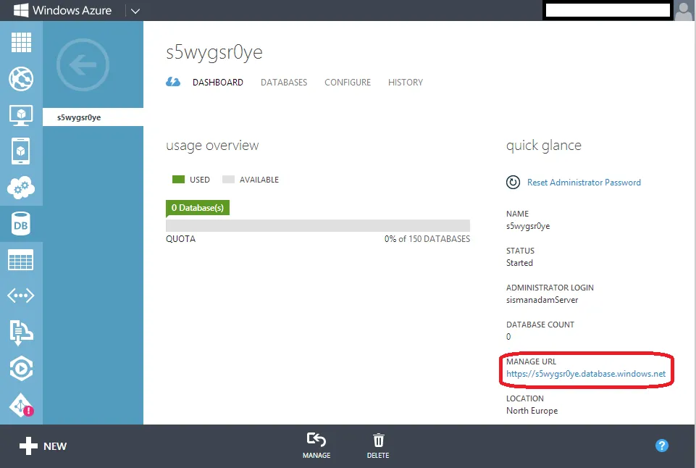Open the All Items grid icon
Screen dimensions: 696x468
point(21,43)
